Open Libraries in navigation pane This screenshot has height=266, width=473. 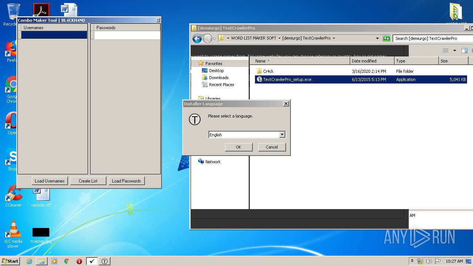tap(213, 99)
